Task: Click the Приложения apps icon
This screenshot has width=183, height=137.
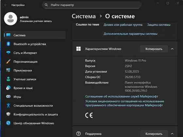Action: [x=8, y=70]
